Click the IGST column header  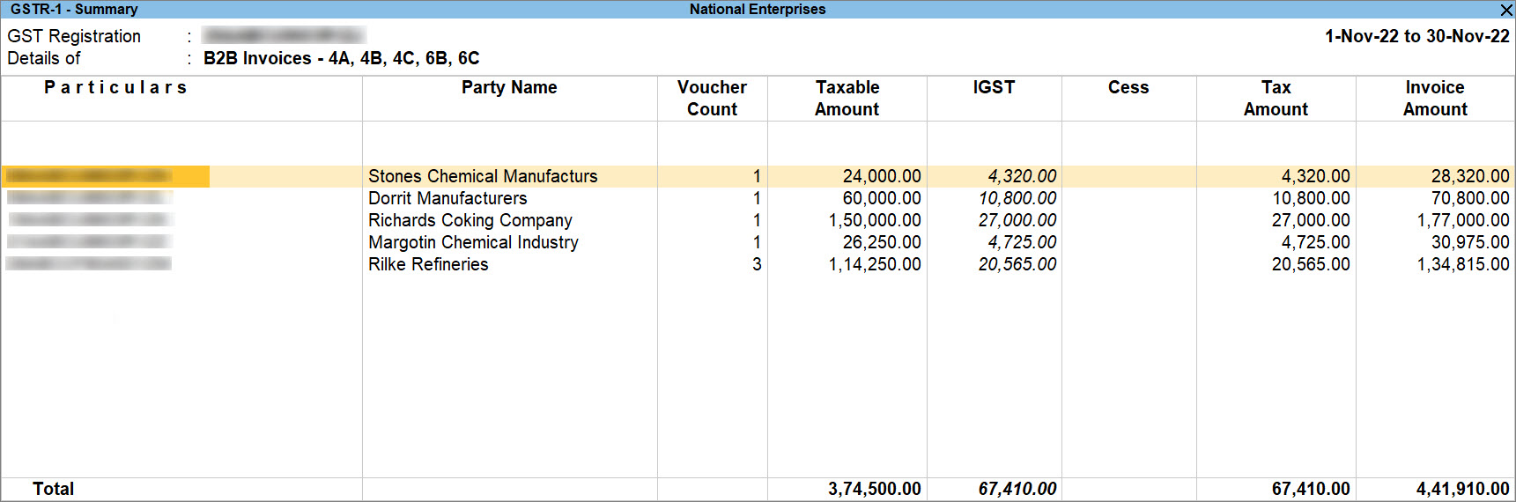pyautogui.click(x=994, y=87)
